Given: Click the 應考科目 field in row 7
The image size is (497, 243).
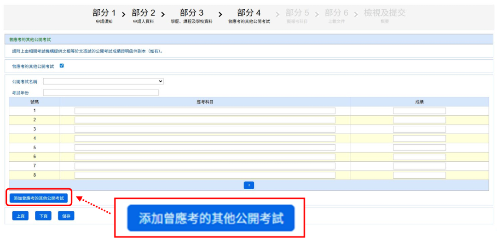Looking at the screenshot, I should (x=205, y=166).
